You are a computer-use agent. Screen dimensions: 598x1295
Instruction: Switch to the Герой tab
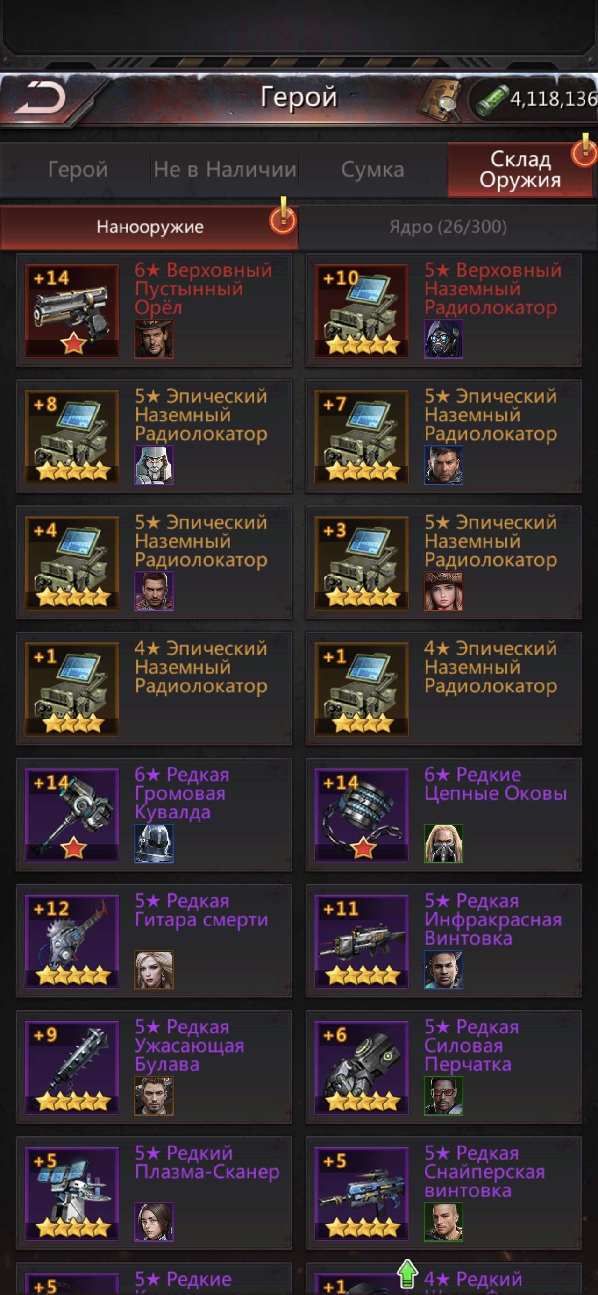pyautogui.click(x=78, y=170)
